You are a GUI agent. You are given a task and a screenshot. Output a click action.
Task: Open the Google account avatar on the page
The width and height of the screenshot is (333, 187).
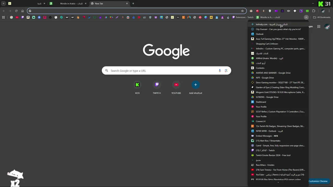point(327,26)
